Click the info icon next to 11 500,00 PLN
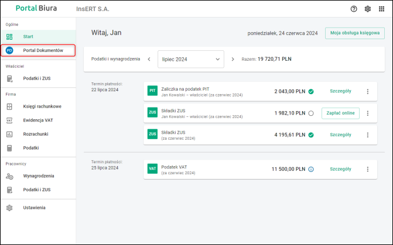This screenshot has width=393, height=245. 311,169
